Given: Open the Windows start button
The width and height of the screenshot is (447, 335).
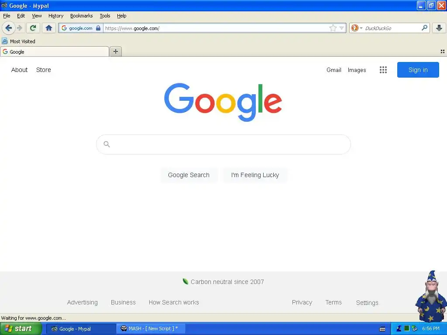Looking at the screenshot, I should (x=21, y=328).
